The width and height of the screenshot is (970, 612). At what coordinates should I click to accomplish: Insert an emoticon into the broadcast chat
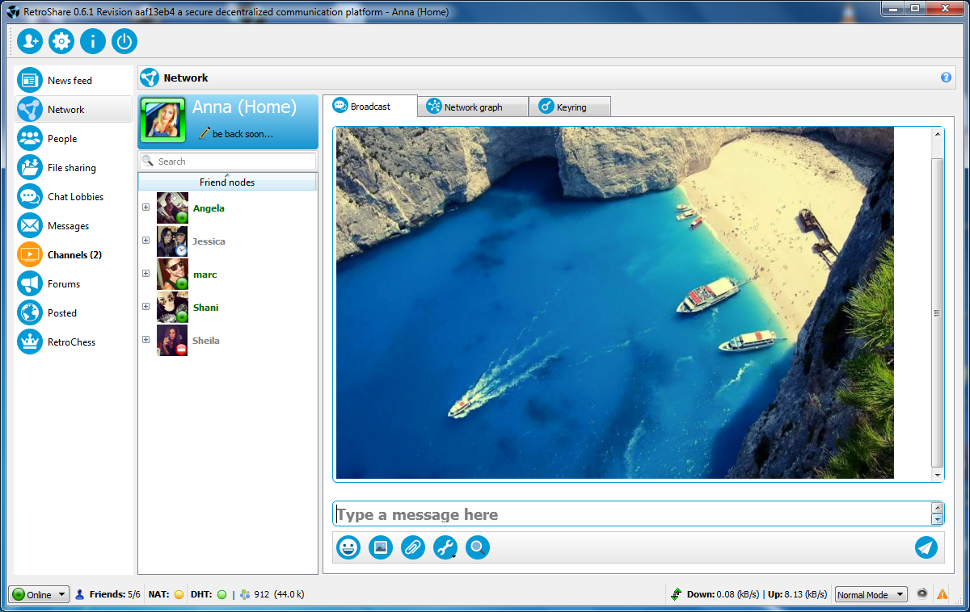(x=348, y=547)
